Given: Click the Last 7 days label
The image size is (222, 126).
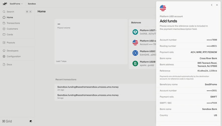Looking at the screenshot, I should (x=61, y=61).
